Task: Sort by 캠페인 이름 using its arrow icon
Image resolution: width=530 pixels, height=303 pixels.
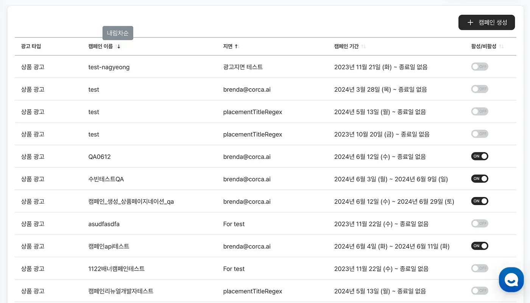Action: [x=118, y=47]
